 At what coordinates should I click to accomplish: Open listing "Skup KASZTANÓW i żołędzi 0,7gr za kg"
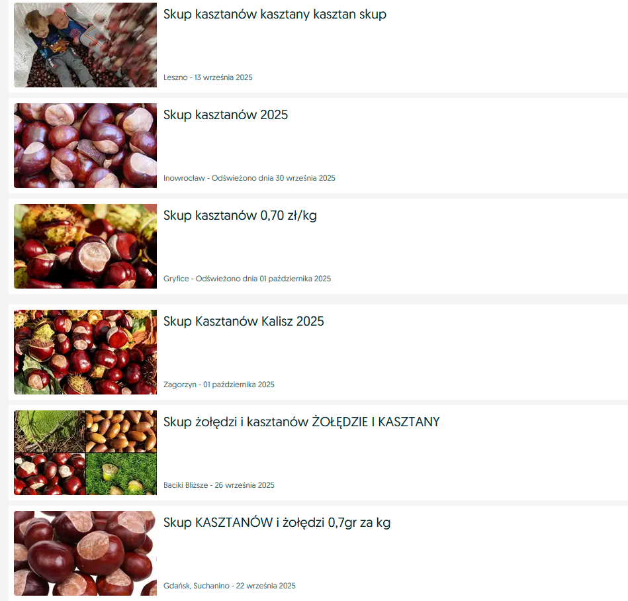click(277, 522)
